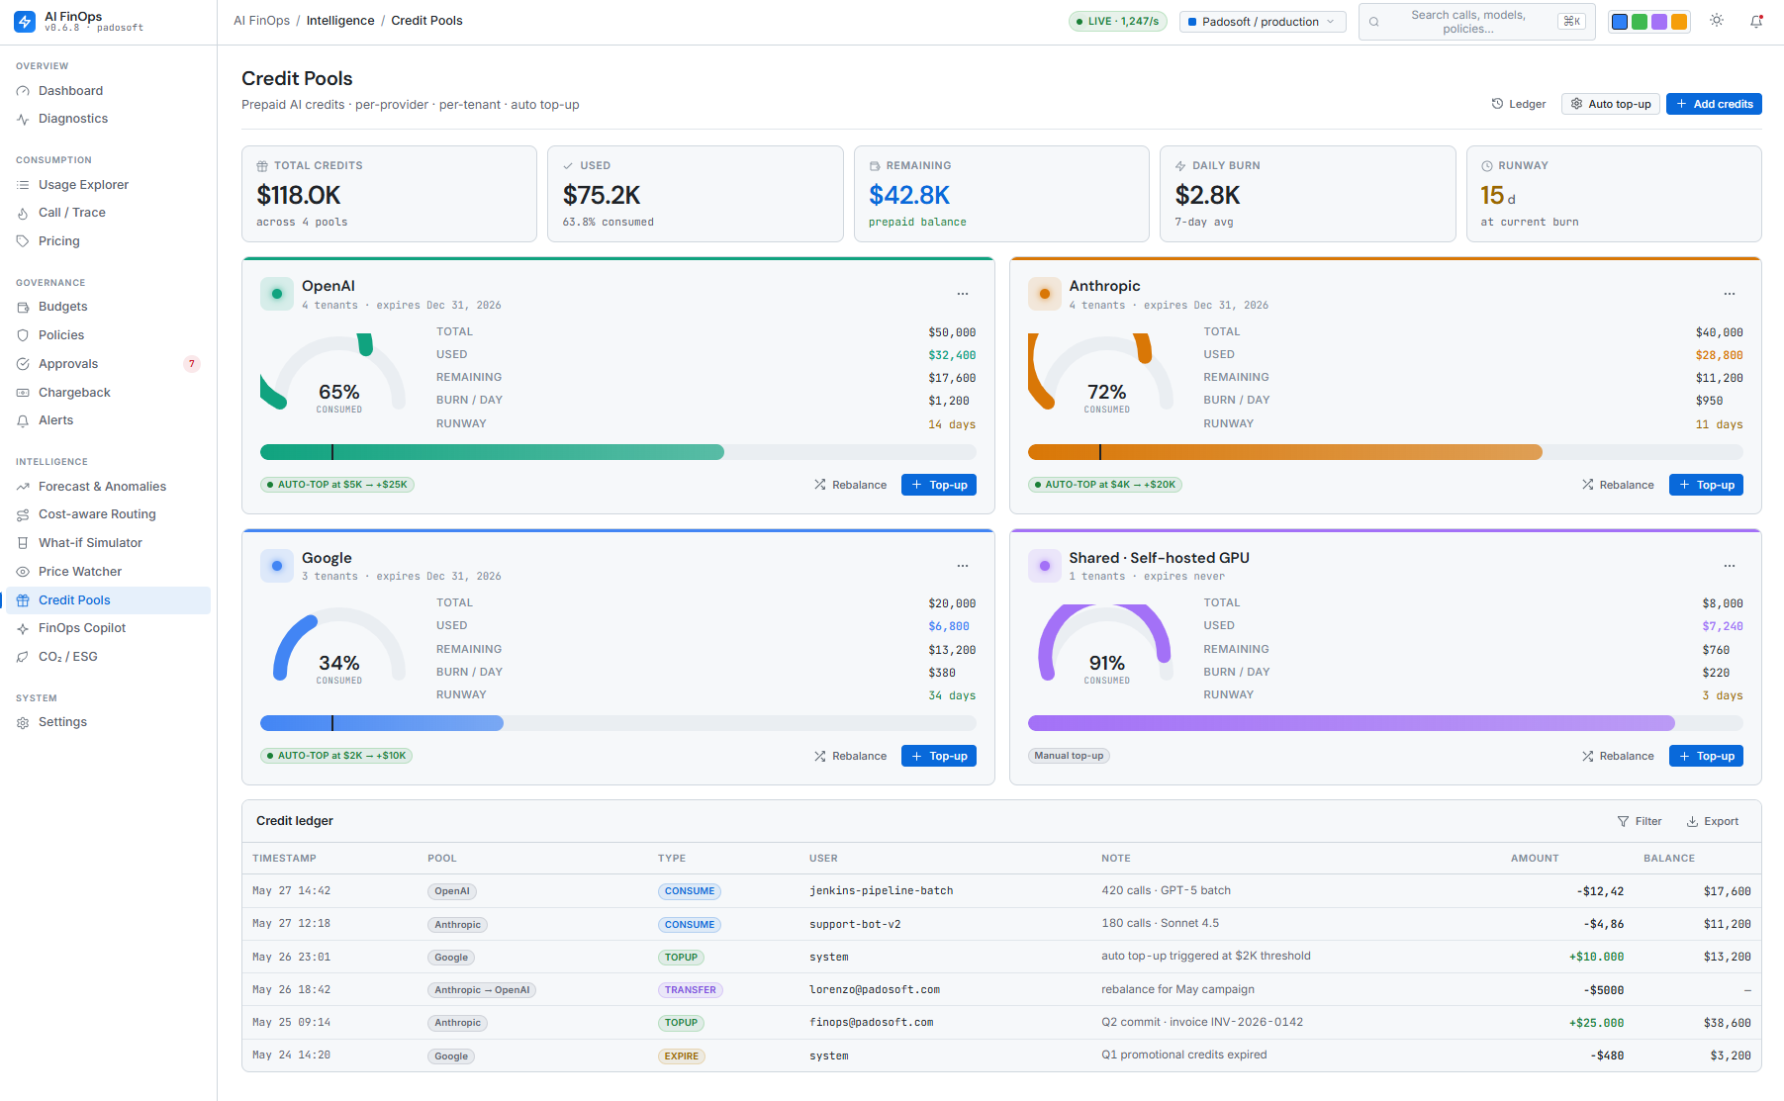Select the orange theme color swatch

click(1679, 22)
